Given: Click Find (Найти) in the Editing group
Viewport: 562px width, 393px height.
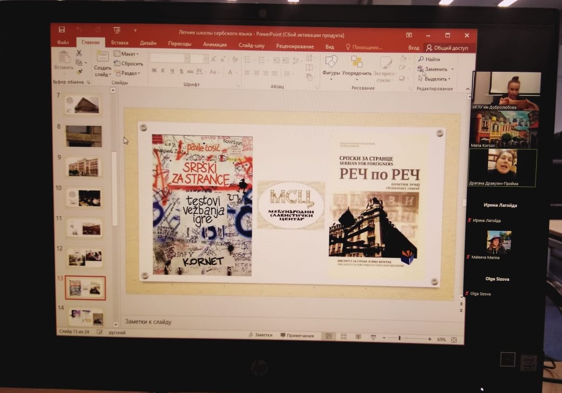Looking at the screenshot, I should coord(429,59).
